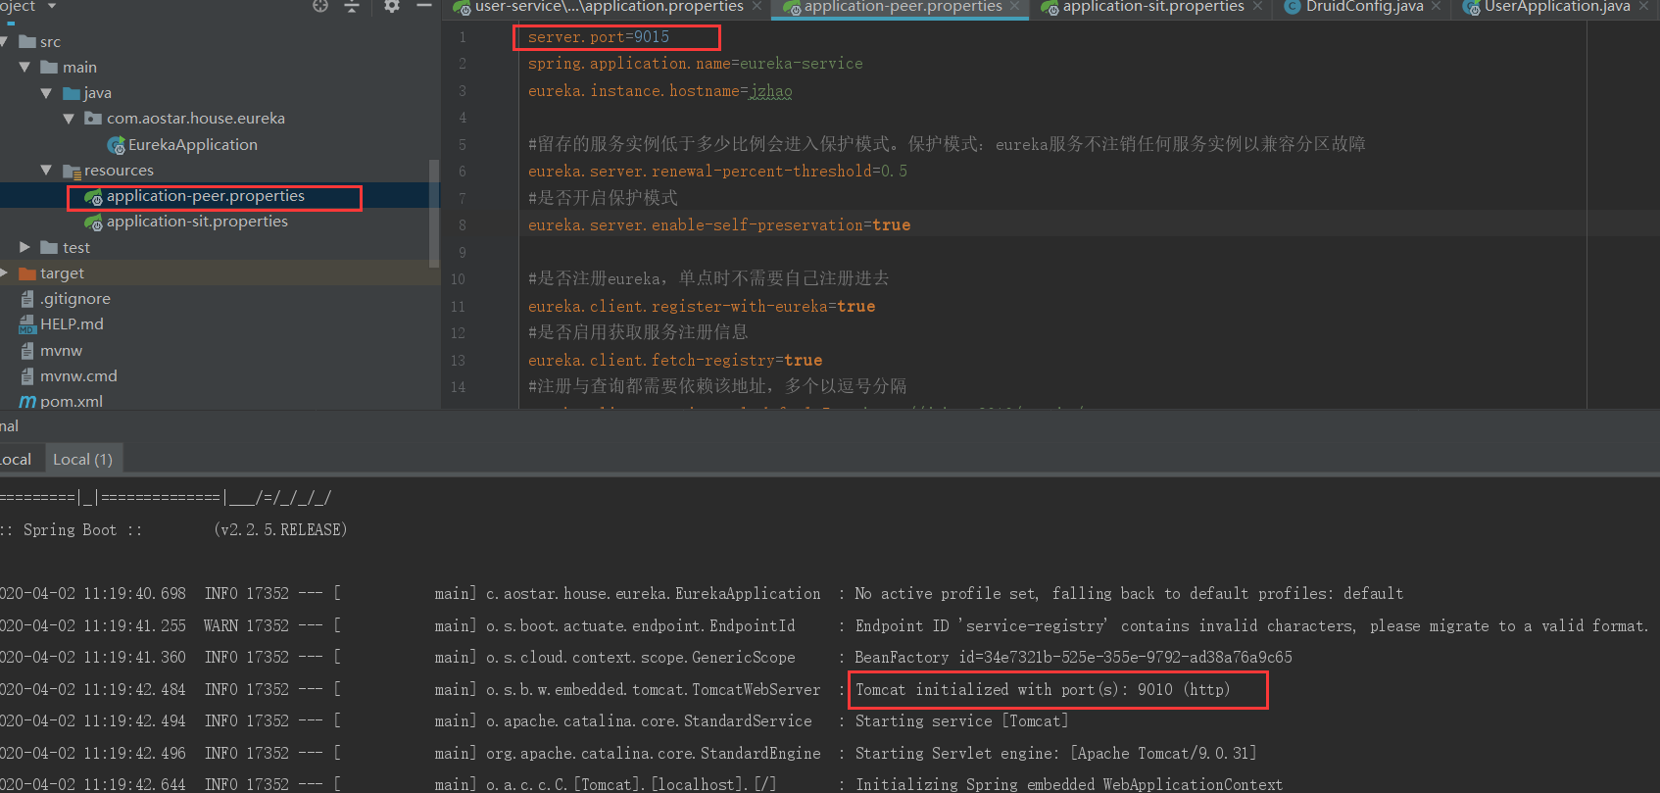The height and width of the screenshot is (793, 1660).
Task: Click the mvnw file icon
Action: pos(27,351)
